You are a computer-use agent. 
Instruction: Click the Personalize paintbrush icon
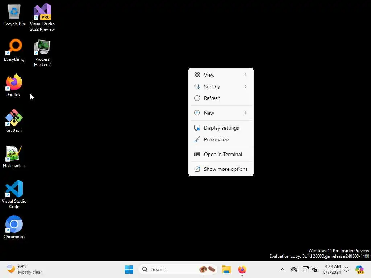coord(197,139)
